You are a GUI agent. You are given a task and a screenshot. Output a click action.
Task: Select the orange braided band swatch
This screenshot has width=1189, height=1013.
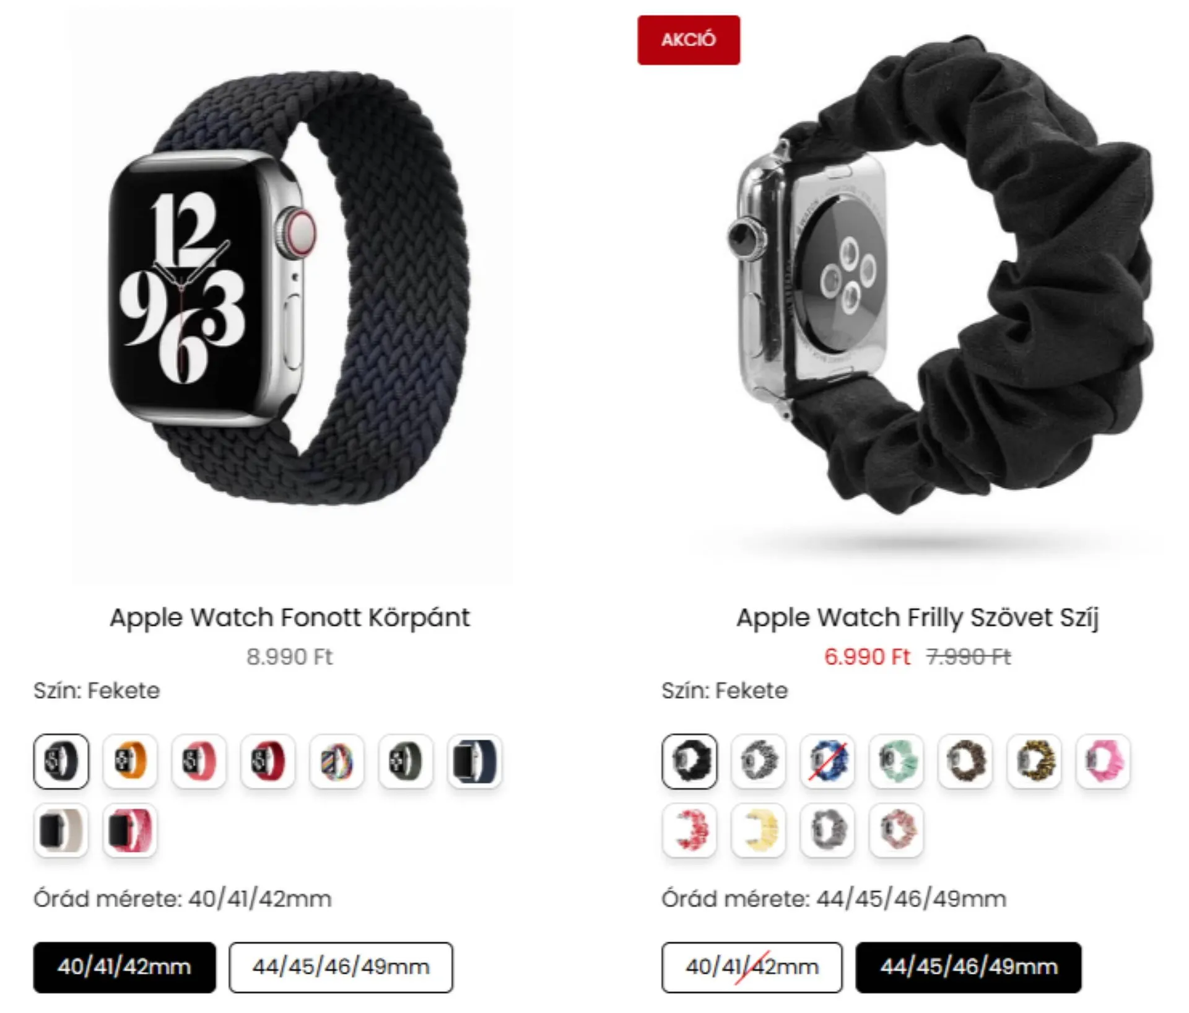coord(130,761)
